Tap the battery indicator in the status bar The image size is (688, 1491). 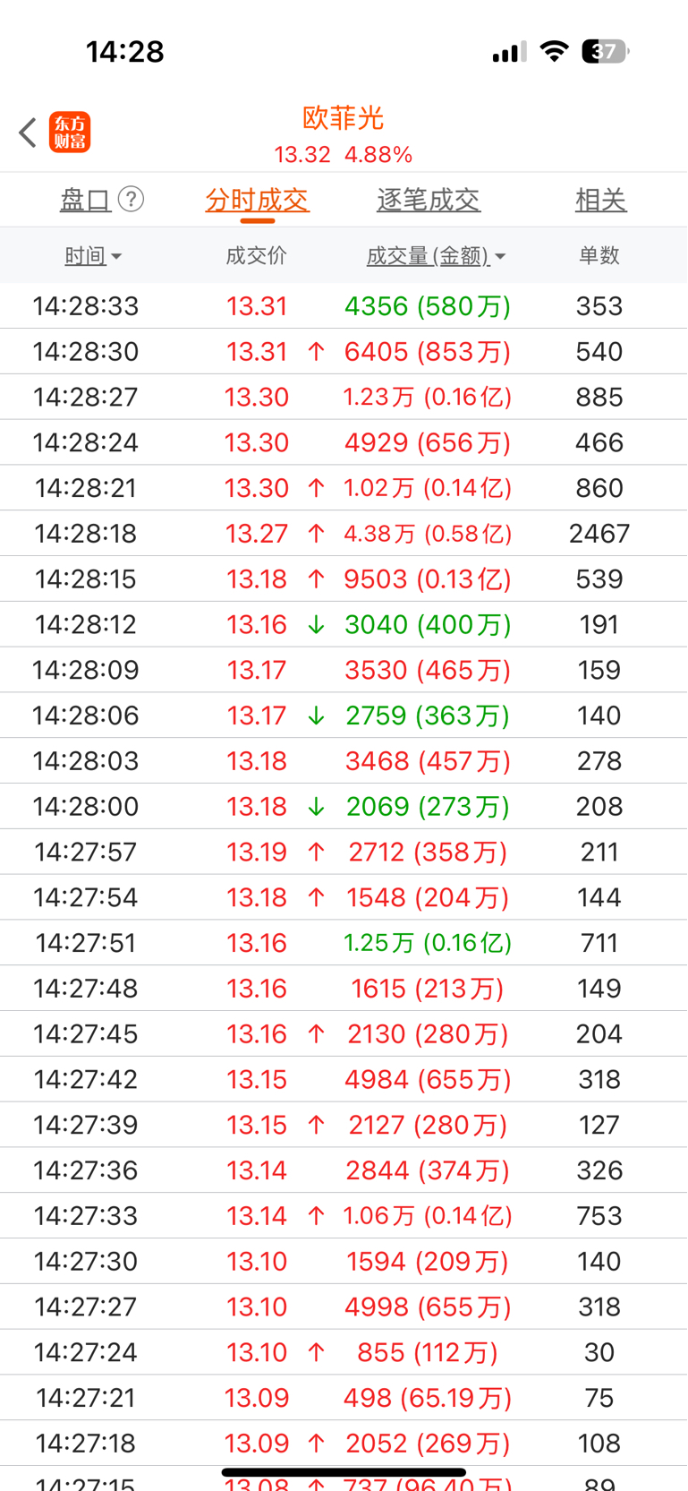click(x=605, y=51)
